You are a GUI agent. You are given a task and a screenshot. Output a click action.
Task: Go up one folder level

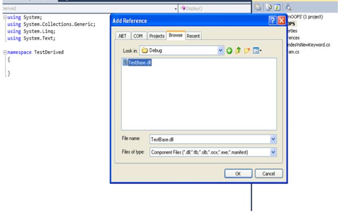[x=238, y=51]
